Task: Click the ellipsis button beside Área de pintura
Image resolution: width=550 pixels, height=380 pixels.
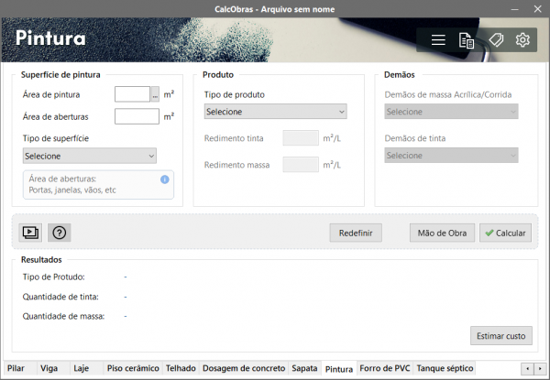Action: point(155,93)
